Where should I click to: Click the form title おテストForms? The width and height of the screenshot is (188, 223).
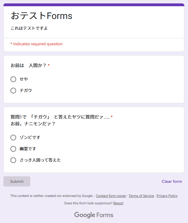pyautogui.click(x=42, y=16)
